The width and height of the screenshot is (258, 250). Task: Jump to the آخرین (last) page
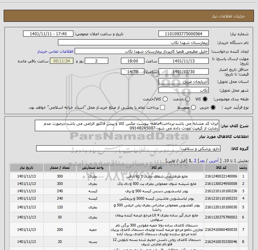click(x=214, y=161)
